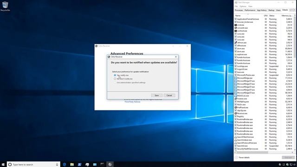Switch to the App history tab

point(262,10)
